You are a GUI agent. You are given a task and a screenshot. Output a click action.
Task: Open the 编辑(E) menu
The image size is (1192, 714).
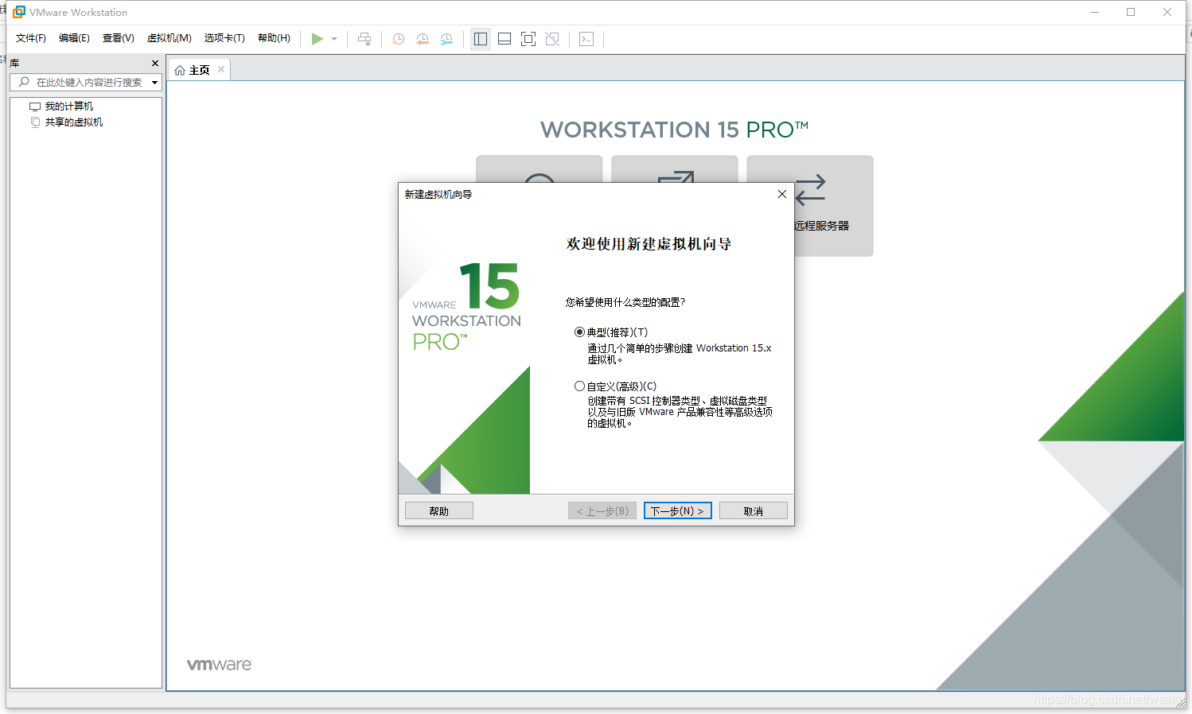click(x=74, y=38)
